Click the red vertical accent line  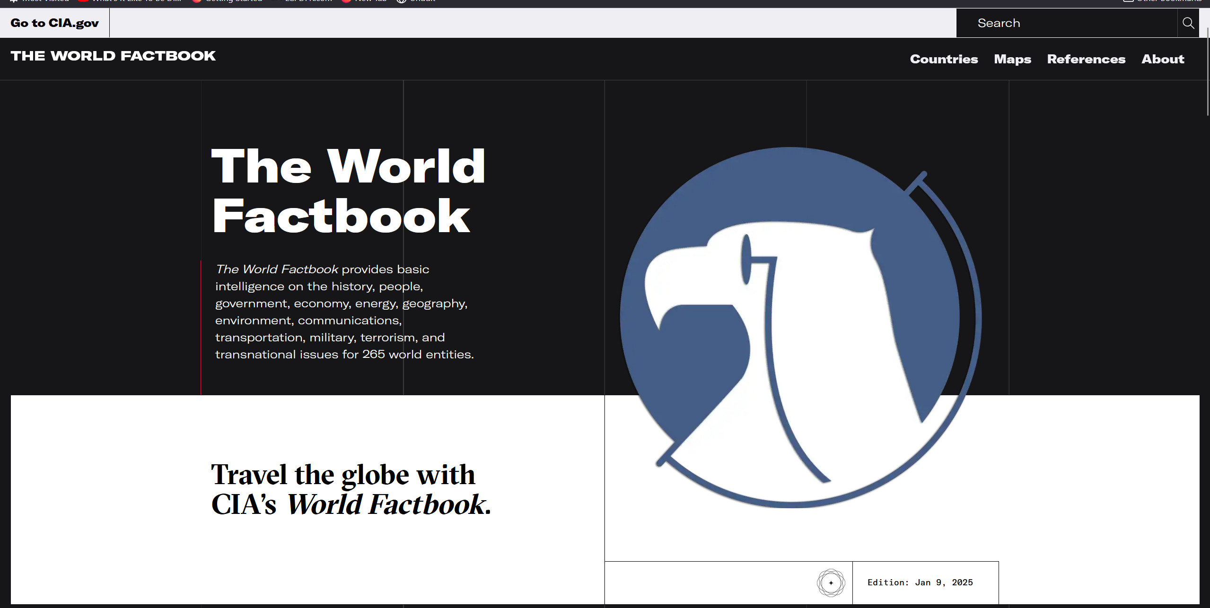tap(201, 327)
